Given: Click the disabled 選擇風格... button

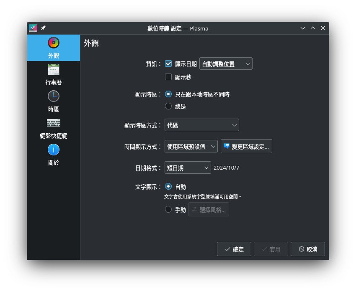Looking at the screenshot, I should point(209,210).
